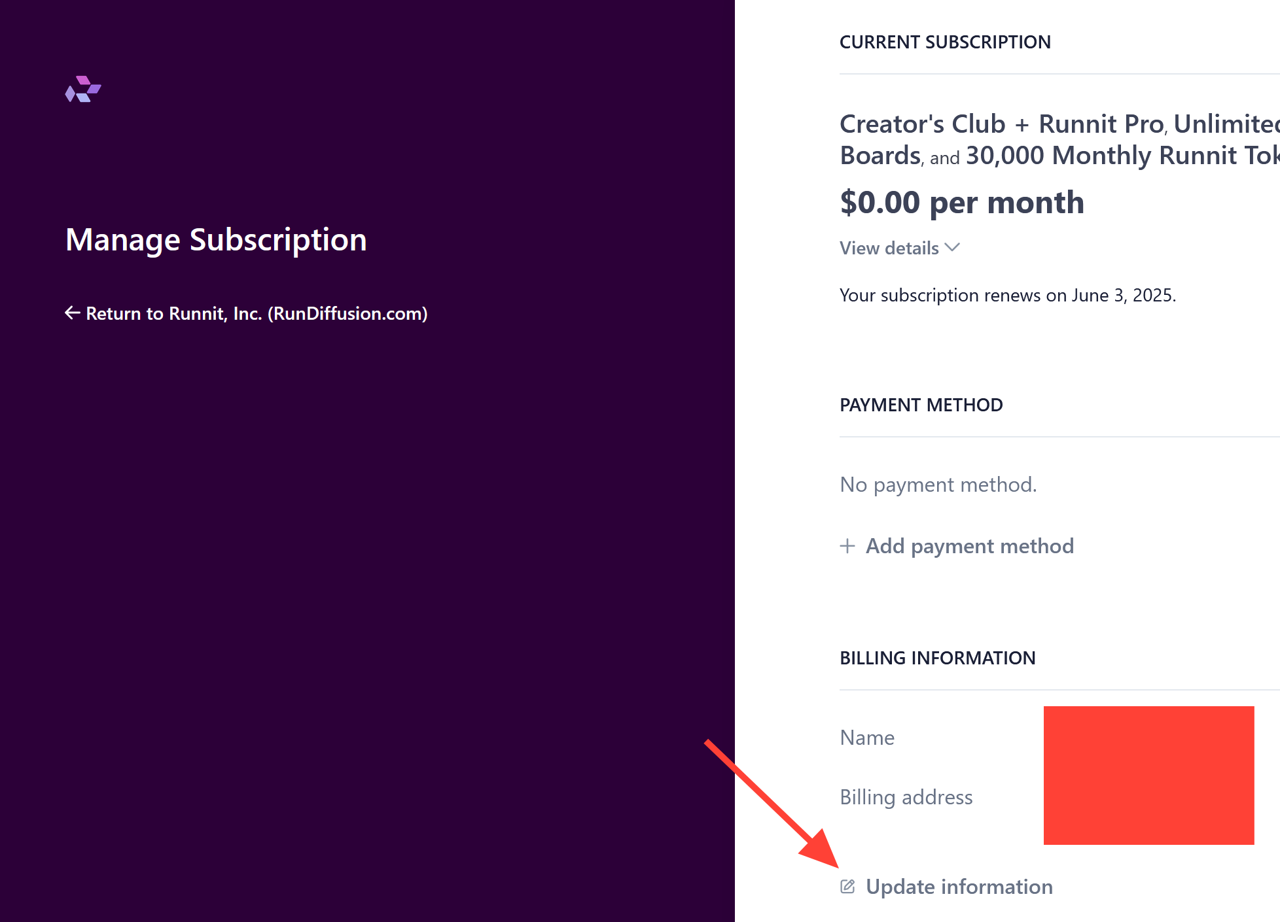
Task: Expand the View details section
Action: click(x=889, y=248)
